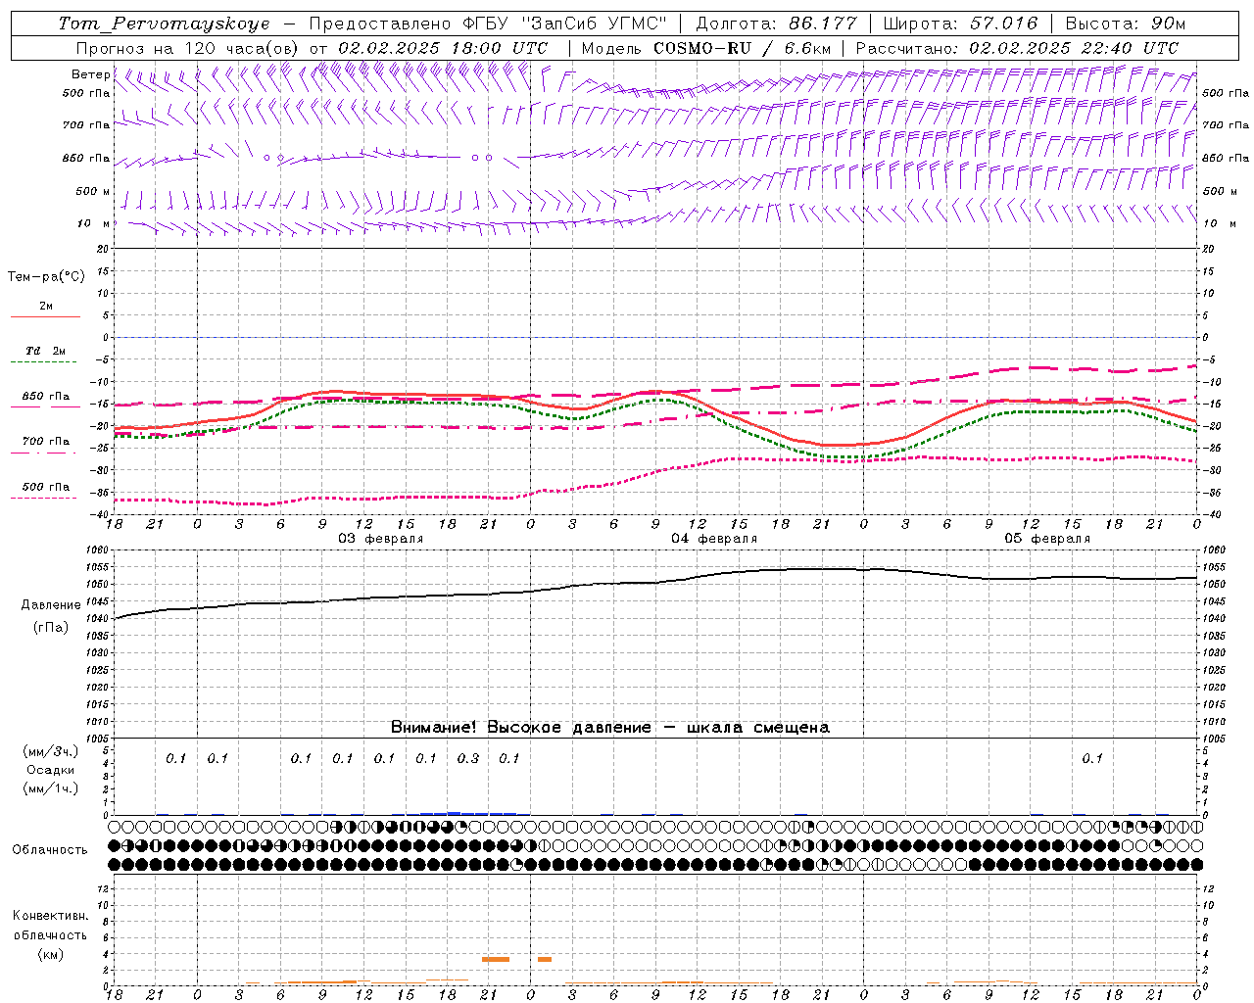Click the 05 февраля date label

(x=1047, y=539)
